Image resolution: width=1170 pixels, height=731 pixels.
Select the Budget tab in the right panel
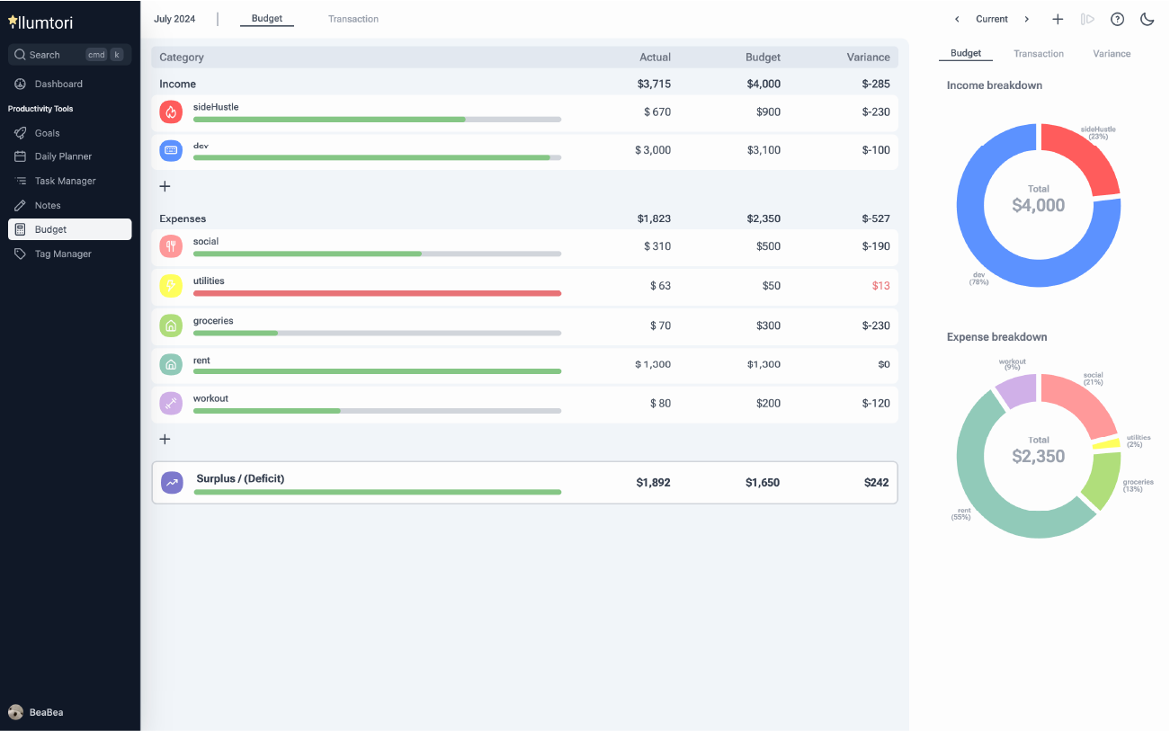(966, 53)
